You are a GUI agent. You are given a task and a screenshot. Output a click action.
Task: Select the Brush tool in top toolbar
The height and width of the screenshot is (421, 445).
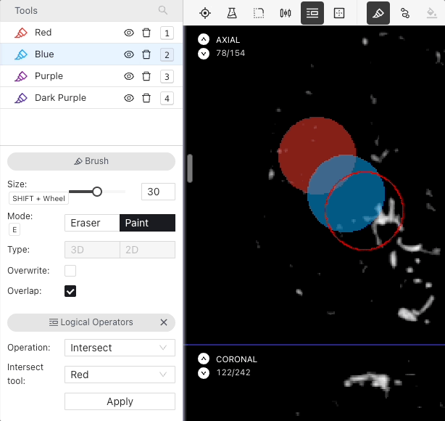tap(378, 13)
